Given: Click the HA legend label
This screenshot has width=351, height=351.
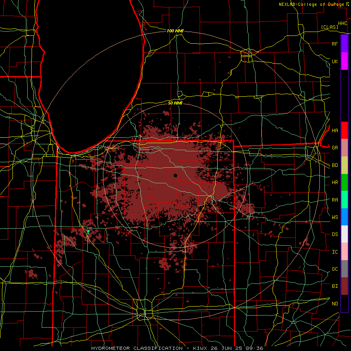Looking at the screenshot, I should tap(335, 131).
